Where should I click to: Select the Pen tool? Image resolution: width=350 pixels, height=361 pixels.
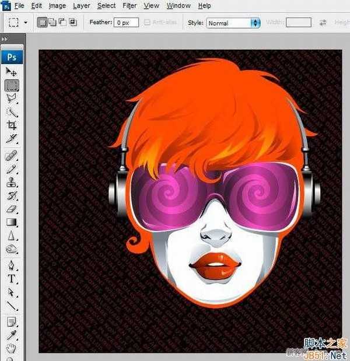point(12,266)
